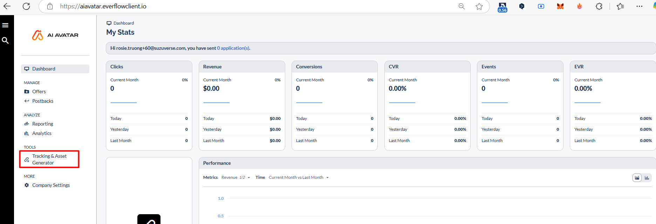656x224 pixels.
Task: Open Tracking & Asset Generator tool
Action: coord(49,159)
